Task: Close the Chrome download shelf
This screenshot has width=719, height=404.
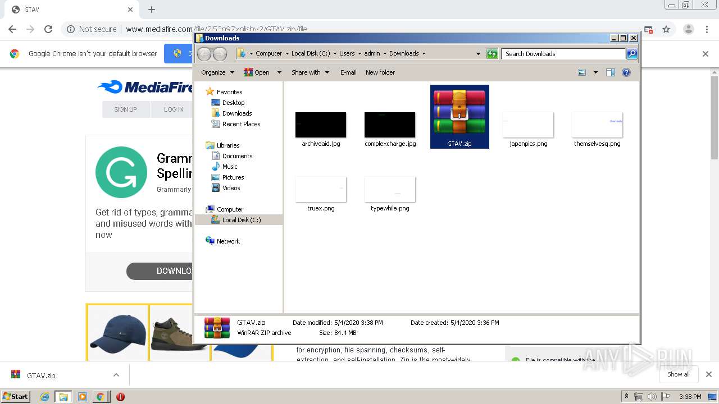Action: [x=708, y=374]
